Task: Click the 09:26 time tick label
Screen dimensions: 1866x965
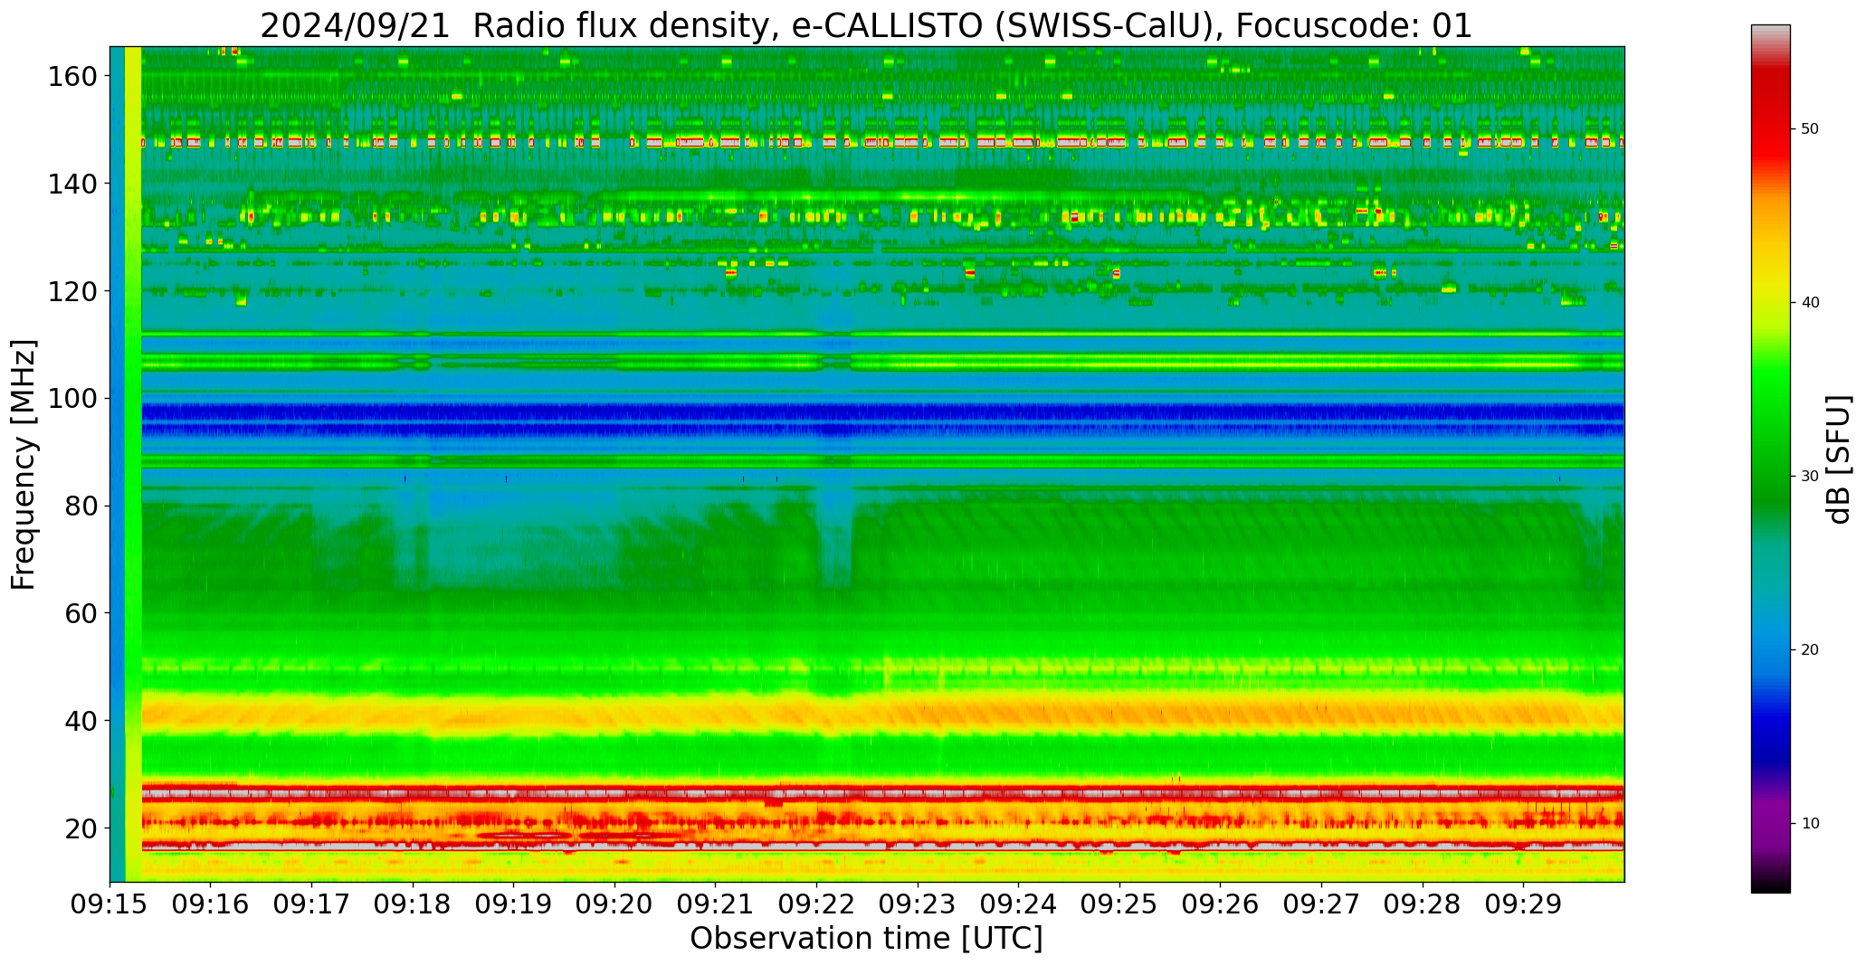Action: coord(1220,905)
